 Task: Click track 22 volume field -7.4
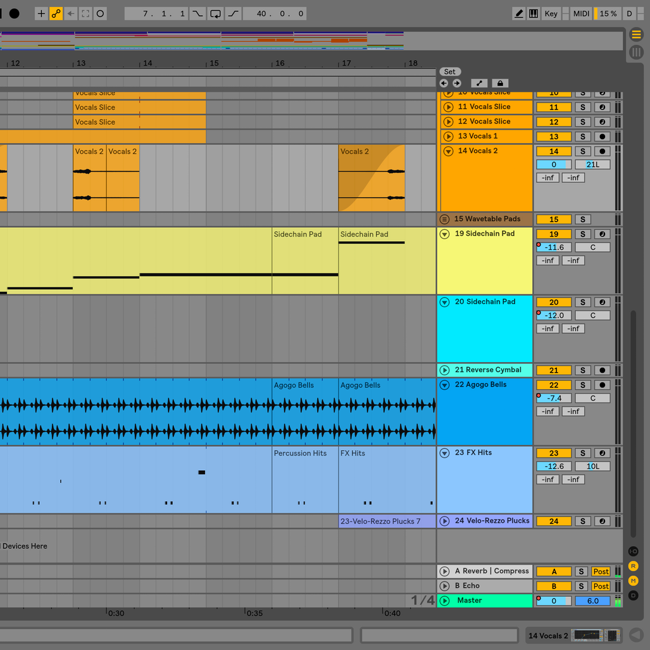point(554,398)
